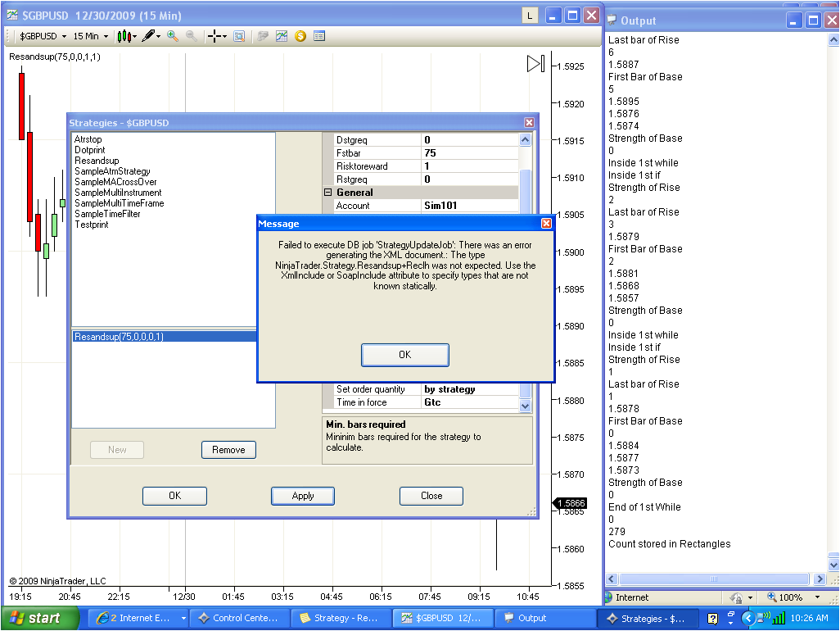
Task: Click properties grid scroll down arrow
Action: (x=525, y=406)
